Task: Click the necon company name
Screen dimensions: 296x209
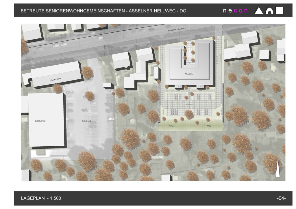Action: pyautogui.click(x=235, y=11)
